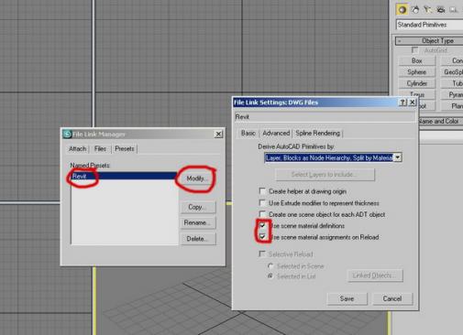Save the File Link Settings
Viewport: 463px width, 335px height.
[x=347, y=298]
